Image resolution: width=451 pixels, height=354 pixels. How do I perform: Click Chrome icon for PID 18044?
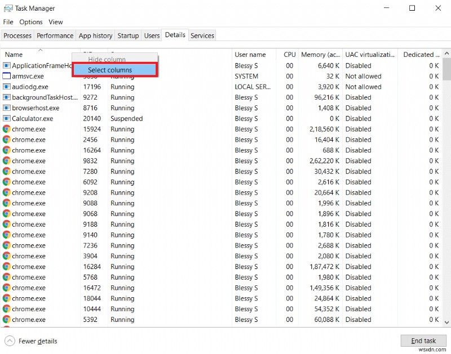(x=7, y=299)
